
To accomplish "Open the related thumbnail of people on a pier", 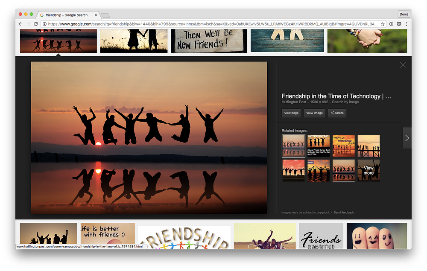I will pos(369,146).
